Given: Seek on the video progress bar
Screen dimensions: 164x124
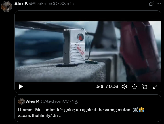Looking at the screenshot, I should click(88, 78).
